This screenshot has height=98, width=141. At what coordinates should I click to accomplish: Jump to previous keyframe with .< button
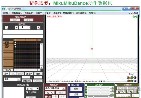tap(7, 28)
